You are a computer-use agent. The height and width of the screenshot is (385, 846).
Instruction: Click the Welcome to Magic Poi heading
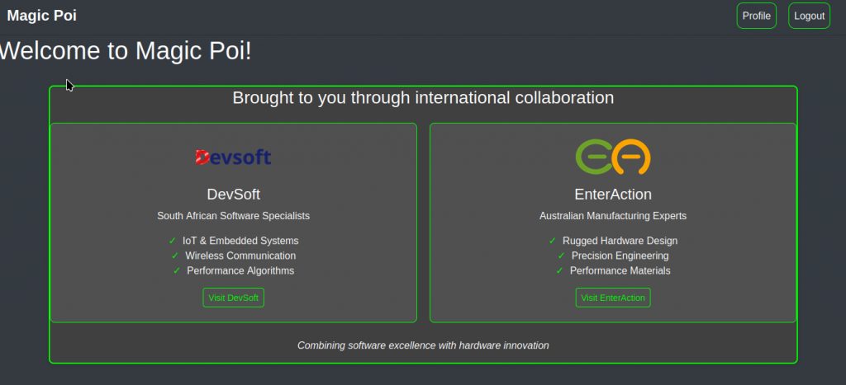126,50
